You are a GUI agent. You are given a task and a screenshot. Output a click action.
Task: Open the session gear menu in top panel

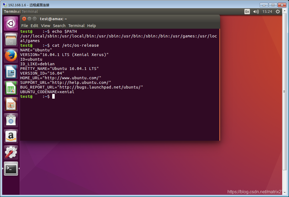tap(278, 11)
